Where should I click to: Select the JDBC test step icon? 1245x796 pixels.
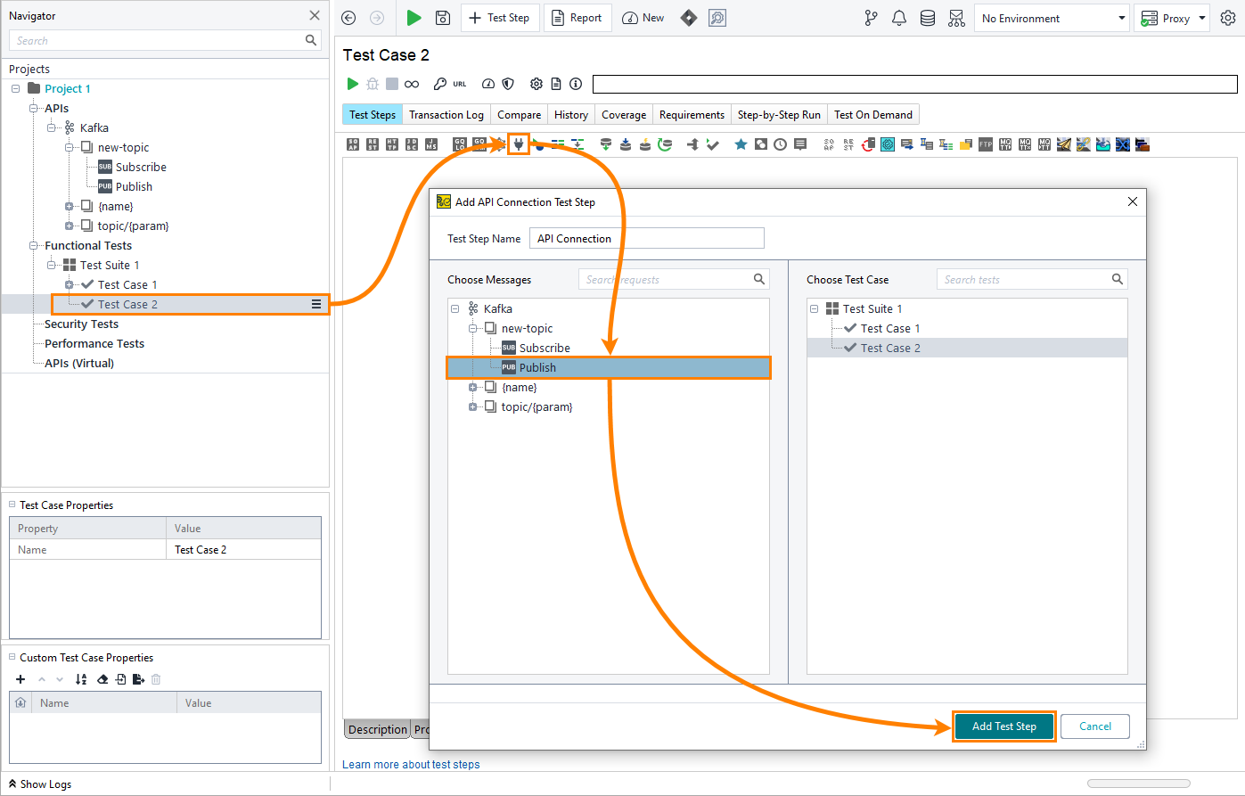click(413, 144)
